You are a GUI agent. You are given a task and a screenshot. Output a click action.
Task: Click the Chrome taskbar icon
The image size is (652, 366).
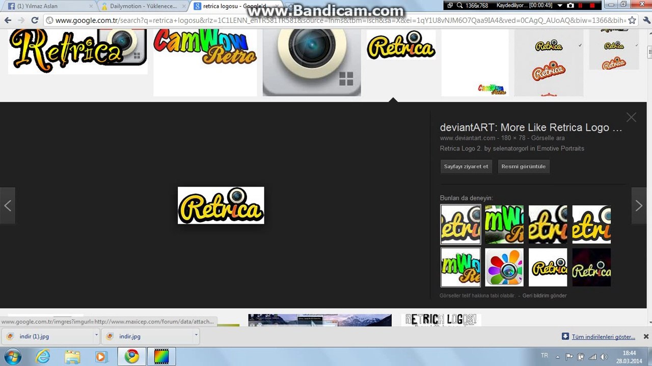[132, 356]
